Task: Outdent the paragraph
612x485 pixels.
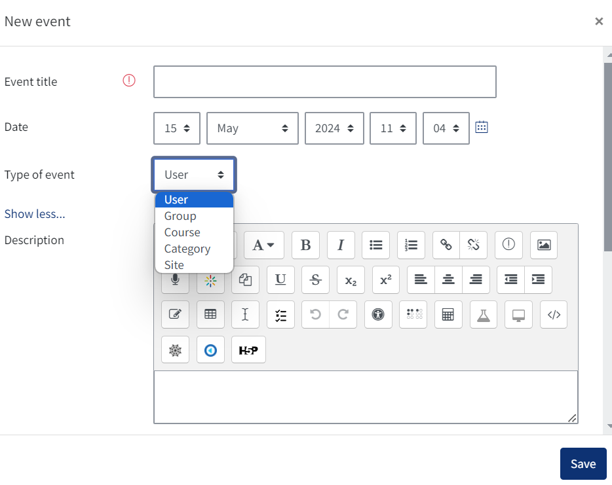Action: (511, 280)
